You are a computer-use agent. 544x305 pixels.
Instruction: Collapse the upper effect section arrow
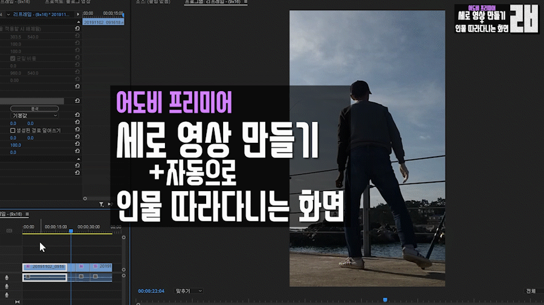coord(79,22)
